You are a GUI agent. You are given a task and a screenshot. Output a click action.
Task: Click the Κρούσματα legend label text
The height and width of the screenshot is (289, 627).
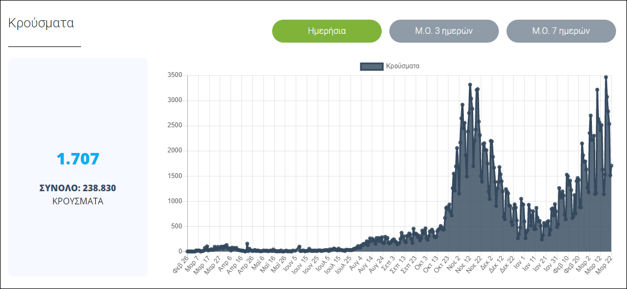tap(402, 66)
